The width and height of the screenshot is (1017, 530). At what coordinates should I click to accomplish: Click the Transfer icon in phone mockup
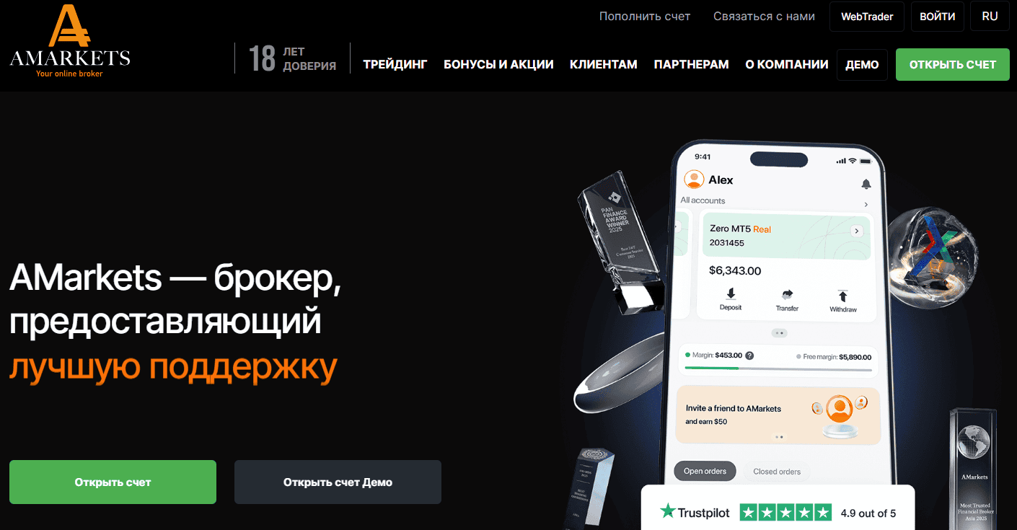point(787,294)
